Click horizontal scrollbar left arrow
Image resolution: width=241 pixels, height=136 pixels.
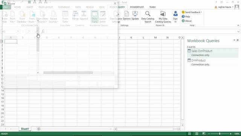click(x=115, y=129)
